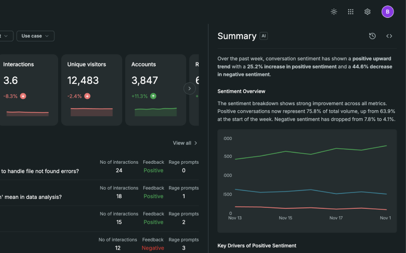Click the code brackets icon in Summary
This screenshot has height=253, width=406.
coord(389,36)
